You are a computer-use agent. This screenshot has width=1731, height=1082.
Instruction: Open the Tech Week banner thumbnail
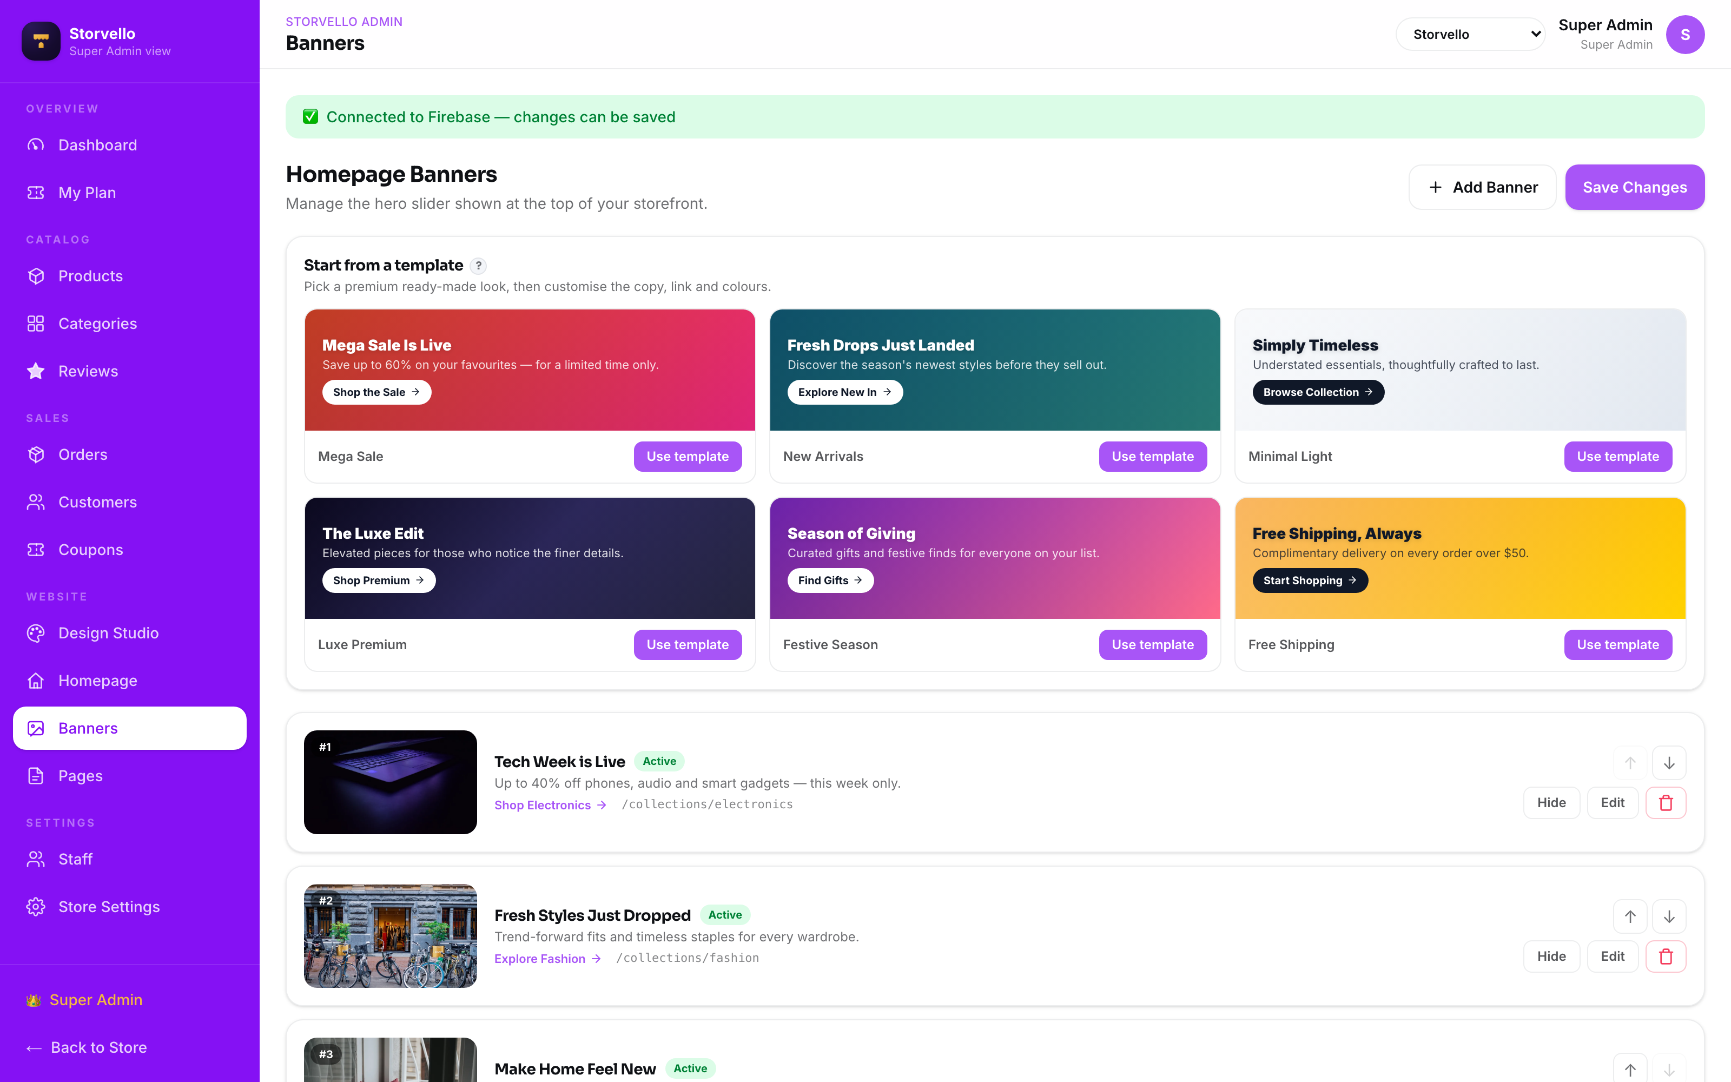[x=390, y=782]
